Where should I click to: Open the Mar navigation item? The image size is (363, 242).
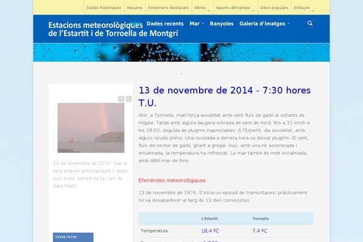click(194, 24)
